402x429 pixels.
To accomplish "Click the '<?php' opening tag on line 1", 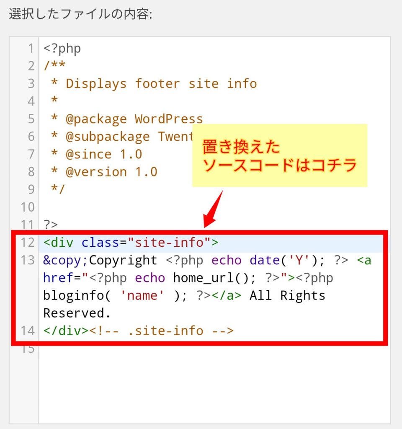I will pos(62,49).
